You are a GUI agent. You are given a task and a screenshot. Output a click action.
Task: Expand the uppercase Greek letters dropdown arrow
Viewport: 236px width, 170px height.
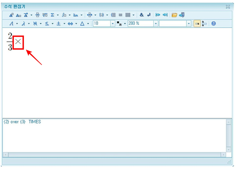click(x=17, y=24)
